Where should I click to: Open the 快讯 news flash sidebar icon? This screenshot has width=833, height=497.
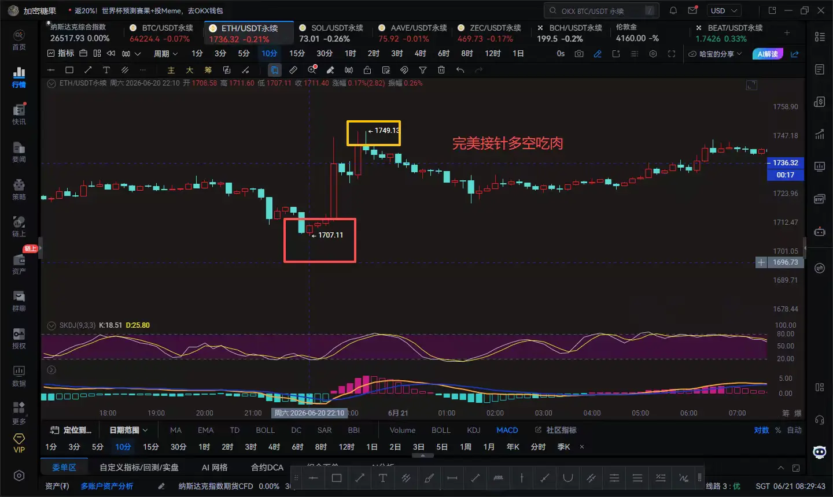(x=19, y=114)
